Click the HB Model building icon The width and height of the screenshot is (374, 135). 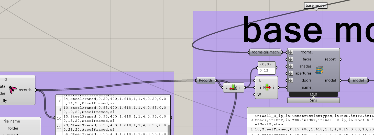pyautogui.click(x=319, y=70)
